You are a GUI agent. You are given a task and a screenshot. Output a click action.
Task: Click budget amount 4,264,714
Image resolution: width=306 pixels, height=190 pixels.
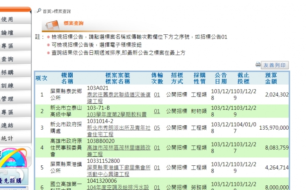tap(277, 167)
